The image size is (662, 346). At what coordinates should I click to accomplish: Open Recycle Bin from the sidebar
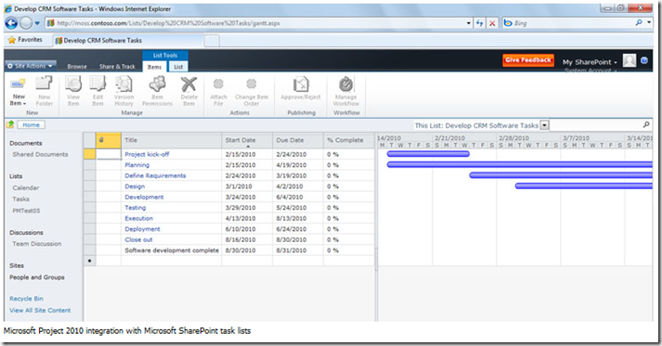tap(26, 299)
